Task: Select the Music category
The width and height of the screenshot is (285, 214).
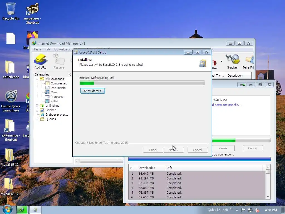Action: point(54,92)
